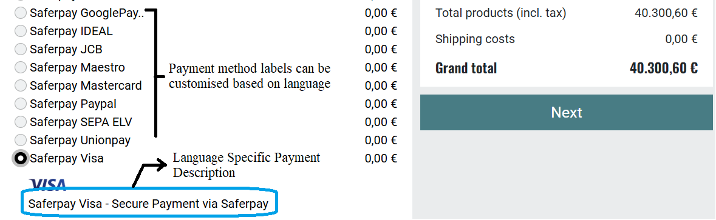Screen dimensions: 716x220
Task: Click the Saferpay Unionpay label text
Action: click(80, 140)
